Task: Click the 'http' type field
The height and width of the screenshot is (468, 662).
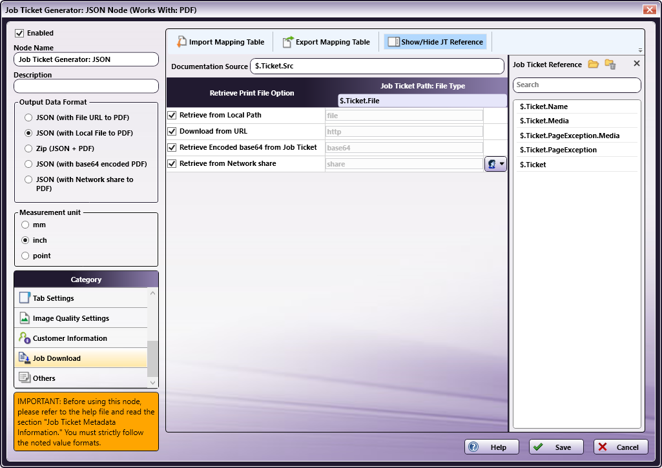Action: click(x=404, y=132)
